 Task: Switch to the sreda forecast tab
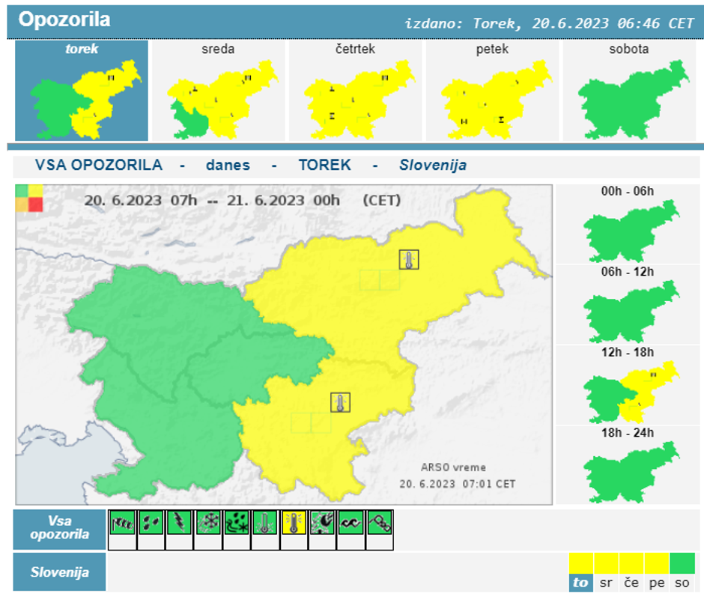pos(218,91)
